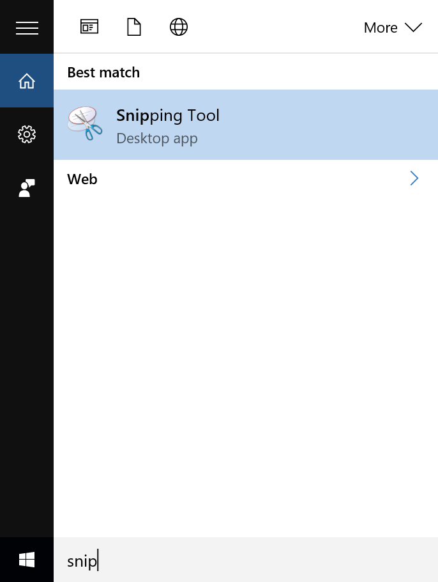The image size is (438, 582).
Task: Click the Snipping Tool title text
Action: pyautogui.click(x=167, y=115)
